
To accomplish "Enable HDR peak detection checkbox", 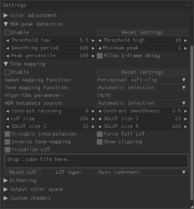I will (x=7, y=33).
